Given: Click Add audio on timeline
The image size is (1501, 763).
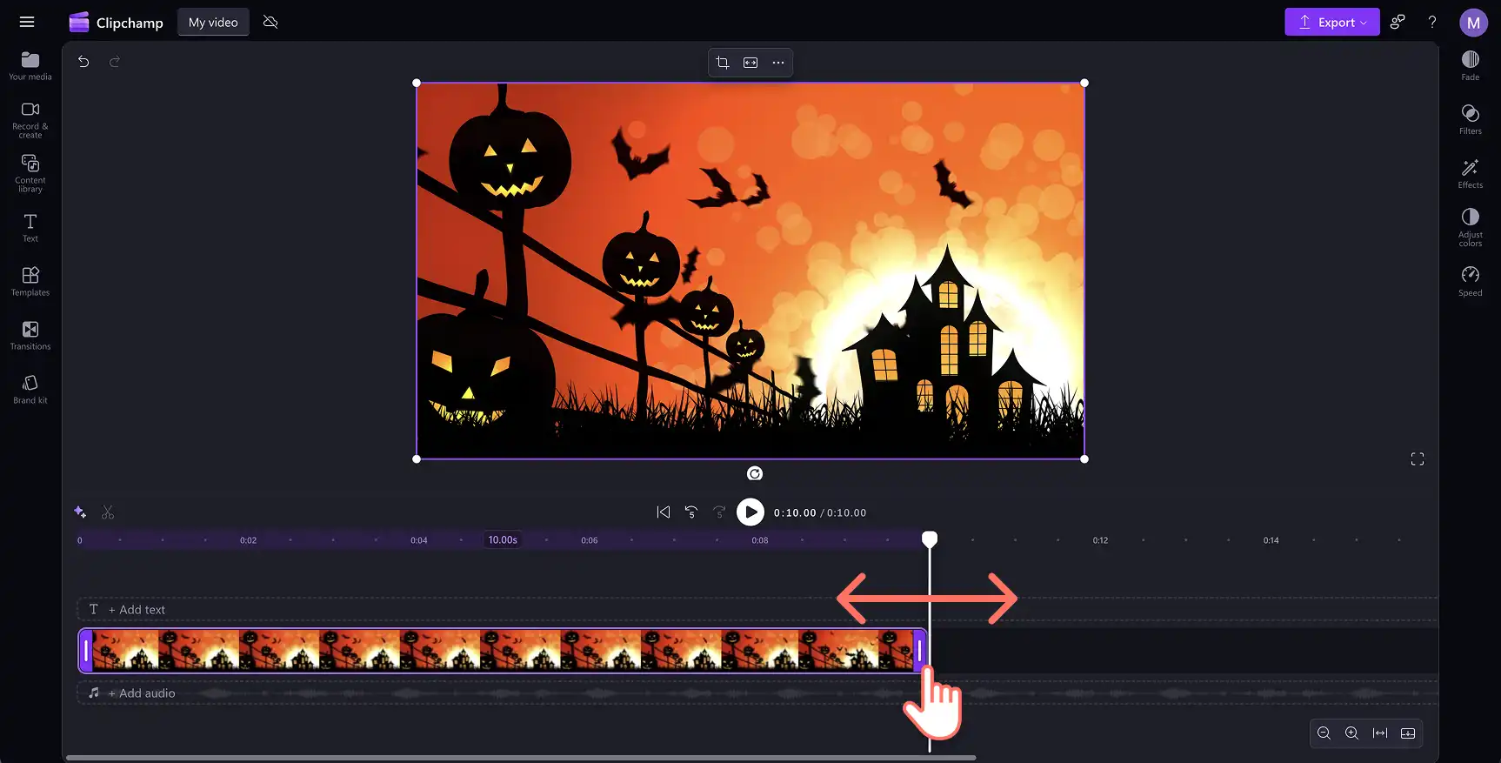Looking at the screenshot, I should (142, 693).
